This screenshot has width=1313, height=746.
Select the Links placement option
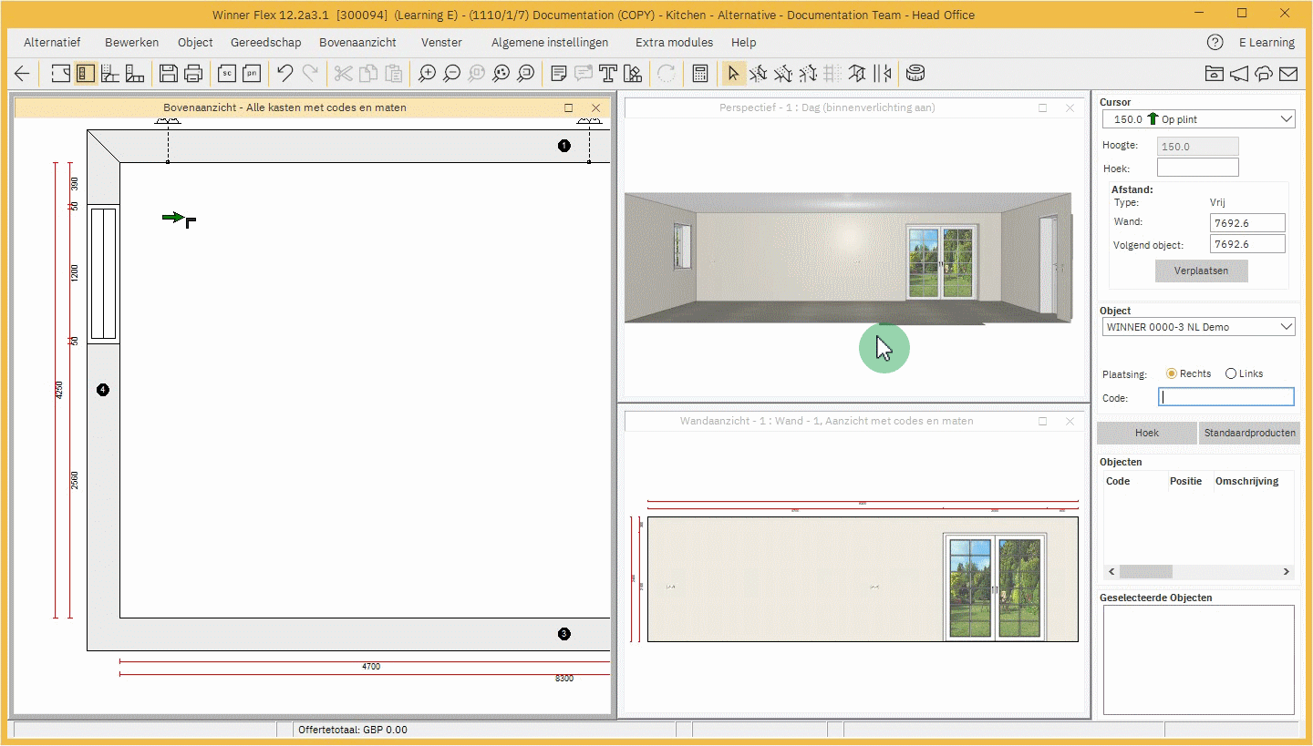(1231, 373)
